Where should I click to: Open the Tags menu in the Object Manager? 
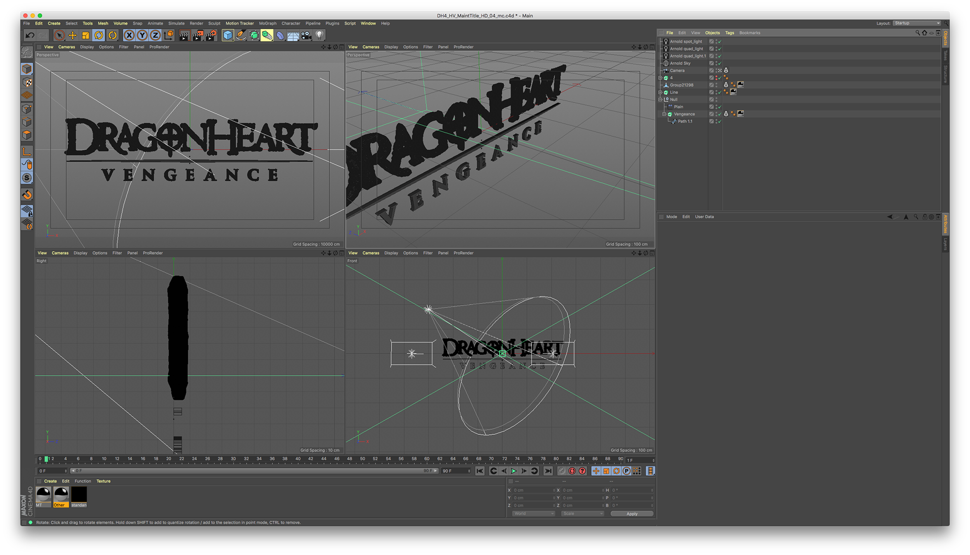730,33
